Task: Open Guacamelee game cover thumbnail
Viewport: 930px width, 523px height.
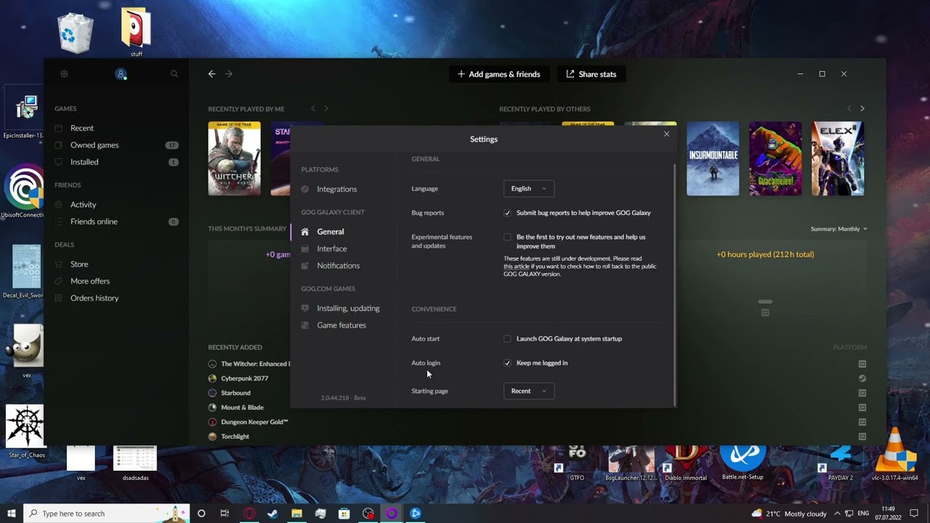Action: coord(775,158)
